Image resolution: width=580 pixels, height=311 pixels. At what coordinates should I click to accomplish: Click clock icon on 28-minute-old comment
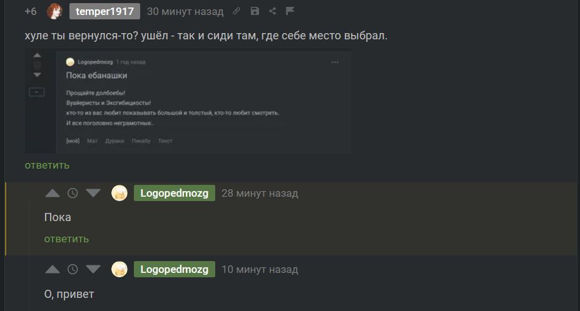click(x=73, y=193)
